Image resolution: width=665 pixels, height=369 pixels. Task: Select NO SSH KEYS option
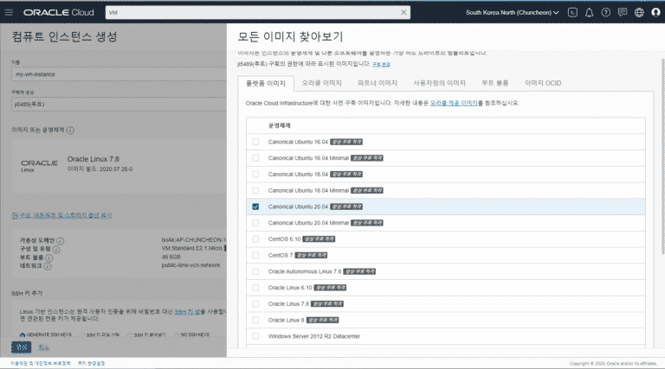click(x=191, y=334)
